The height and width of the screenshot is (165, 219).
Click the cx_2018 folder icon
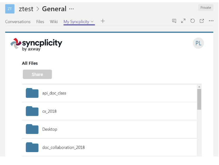coord(32,111)
